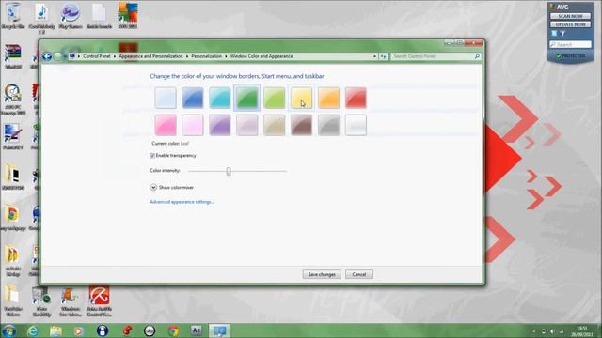The image size is (602, 338).
Task: Choose the Fuchsia hot pink swatch
Action: [166, 125]
